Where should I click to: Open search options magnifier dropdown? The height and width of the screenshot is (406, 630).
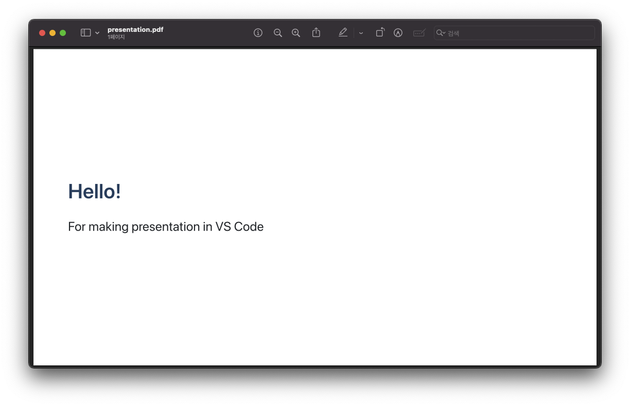(x=441, y=33)
